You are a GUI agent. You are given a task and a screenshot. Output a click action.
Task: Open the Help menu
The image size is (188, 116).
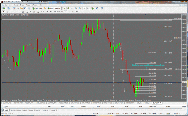41,5
